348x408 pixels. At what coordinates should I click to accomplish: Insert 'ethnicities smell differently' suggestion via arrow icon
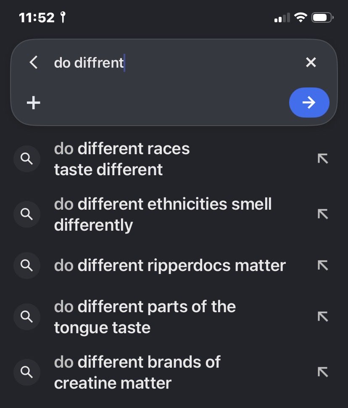(323, 214)
